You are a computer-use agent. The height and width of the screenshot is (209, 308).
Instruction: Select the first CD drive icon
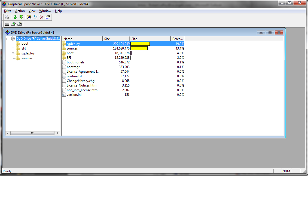(x=13, y=24)
